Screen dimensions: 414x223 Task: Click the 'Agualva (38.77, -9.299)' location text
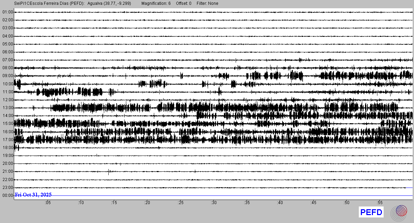tap(111, 3)
